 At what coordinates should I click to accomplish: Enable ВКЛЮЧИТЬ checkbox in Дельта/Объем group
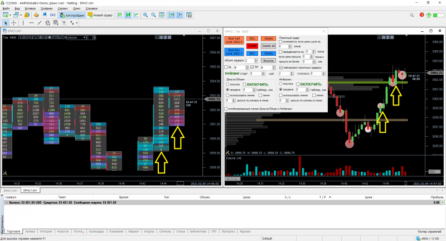coord(244,84)
